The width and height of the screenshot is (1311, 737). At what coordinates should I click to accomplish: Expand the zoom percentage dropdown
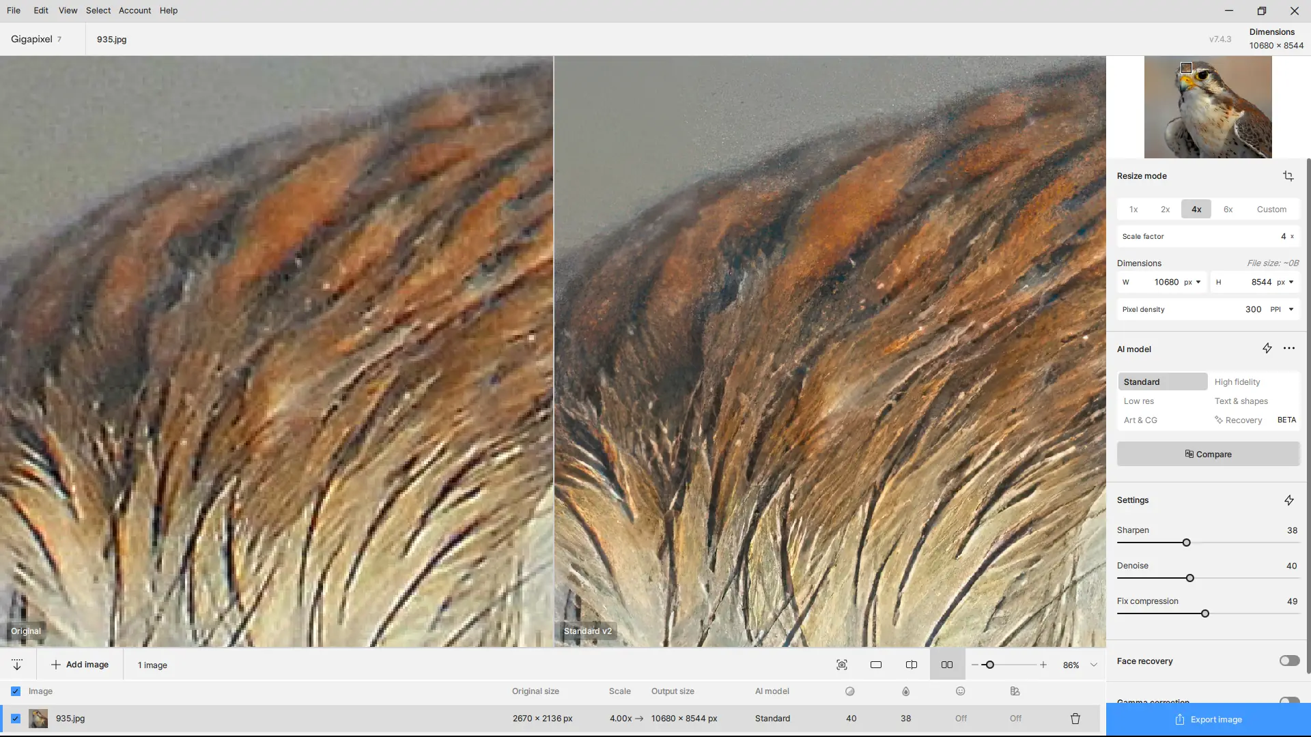[x=1093, y=665]
